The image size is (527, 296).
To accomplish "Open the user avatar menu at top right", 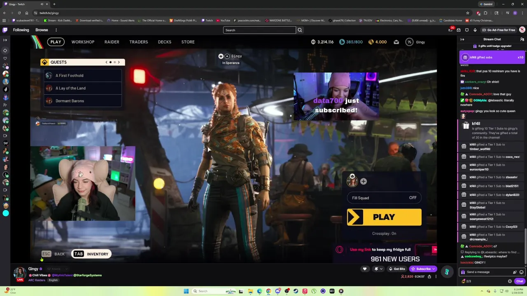I will 522,30.
